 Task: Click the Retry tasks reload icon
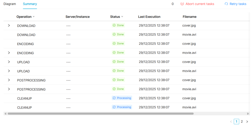226,4
